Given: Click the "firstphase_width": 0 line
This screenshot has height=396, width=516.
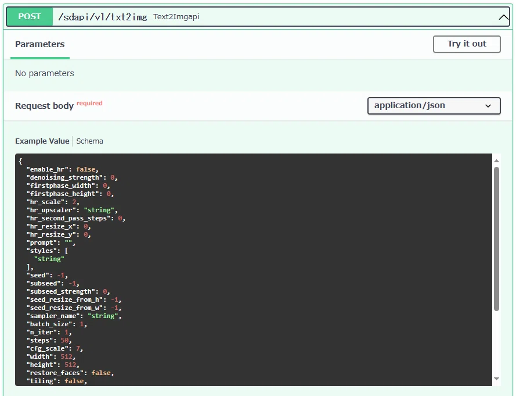Looking at the screenshot, I should 68,185.
